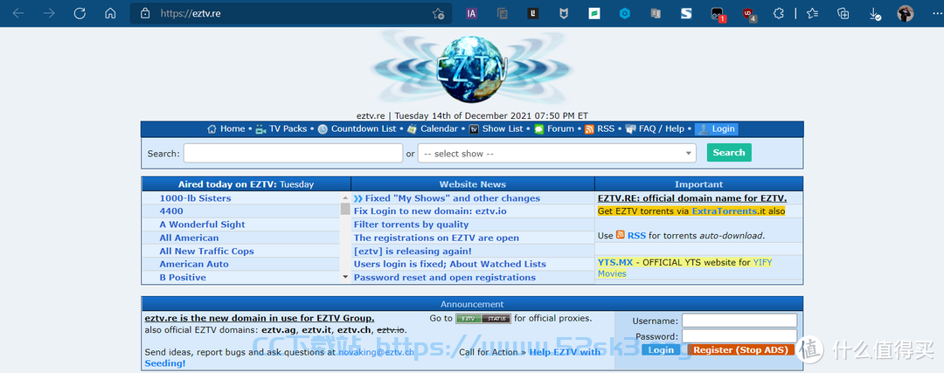944x373 pixels.
Task: Open the Collections icon
Action: (x=843, y=13)
